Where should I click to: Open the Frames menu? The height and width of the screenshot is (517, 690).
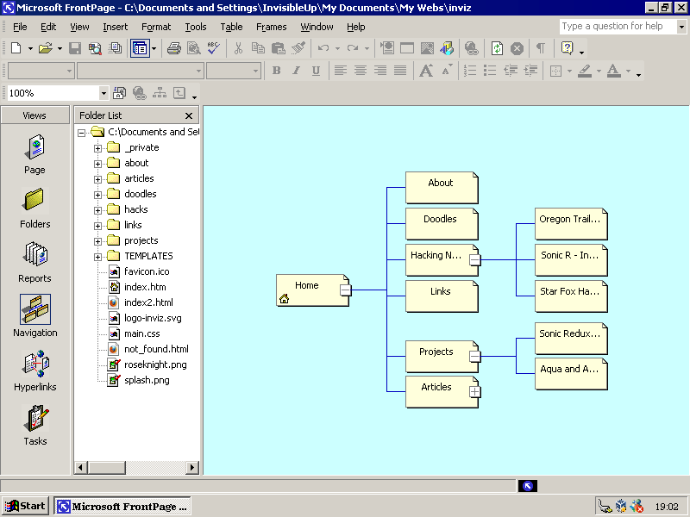(272, 27)
